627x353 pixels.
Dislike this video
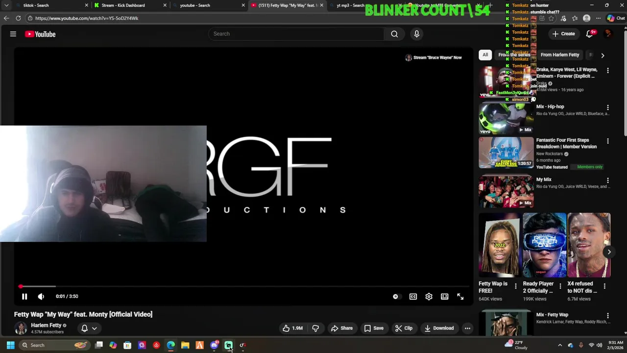pos(315,328)
